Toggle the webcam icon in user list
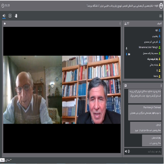Image resolution: width=164 pixels, height=164 pixels. (129, 54)
